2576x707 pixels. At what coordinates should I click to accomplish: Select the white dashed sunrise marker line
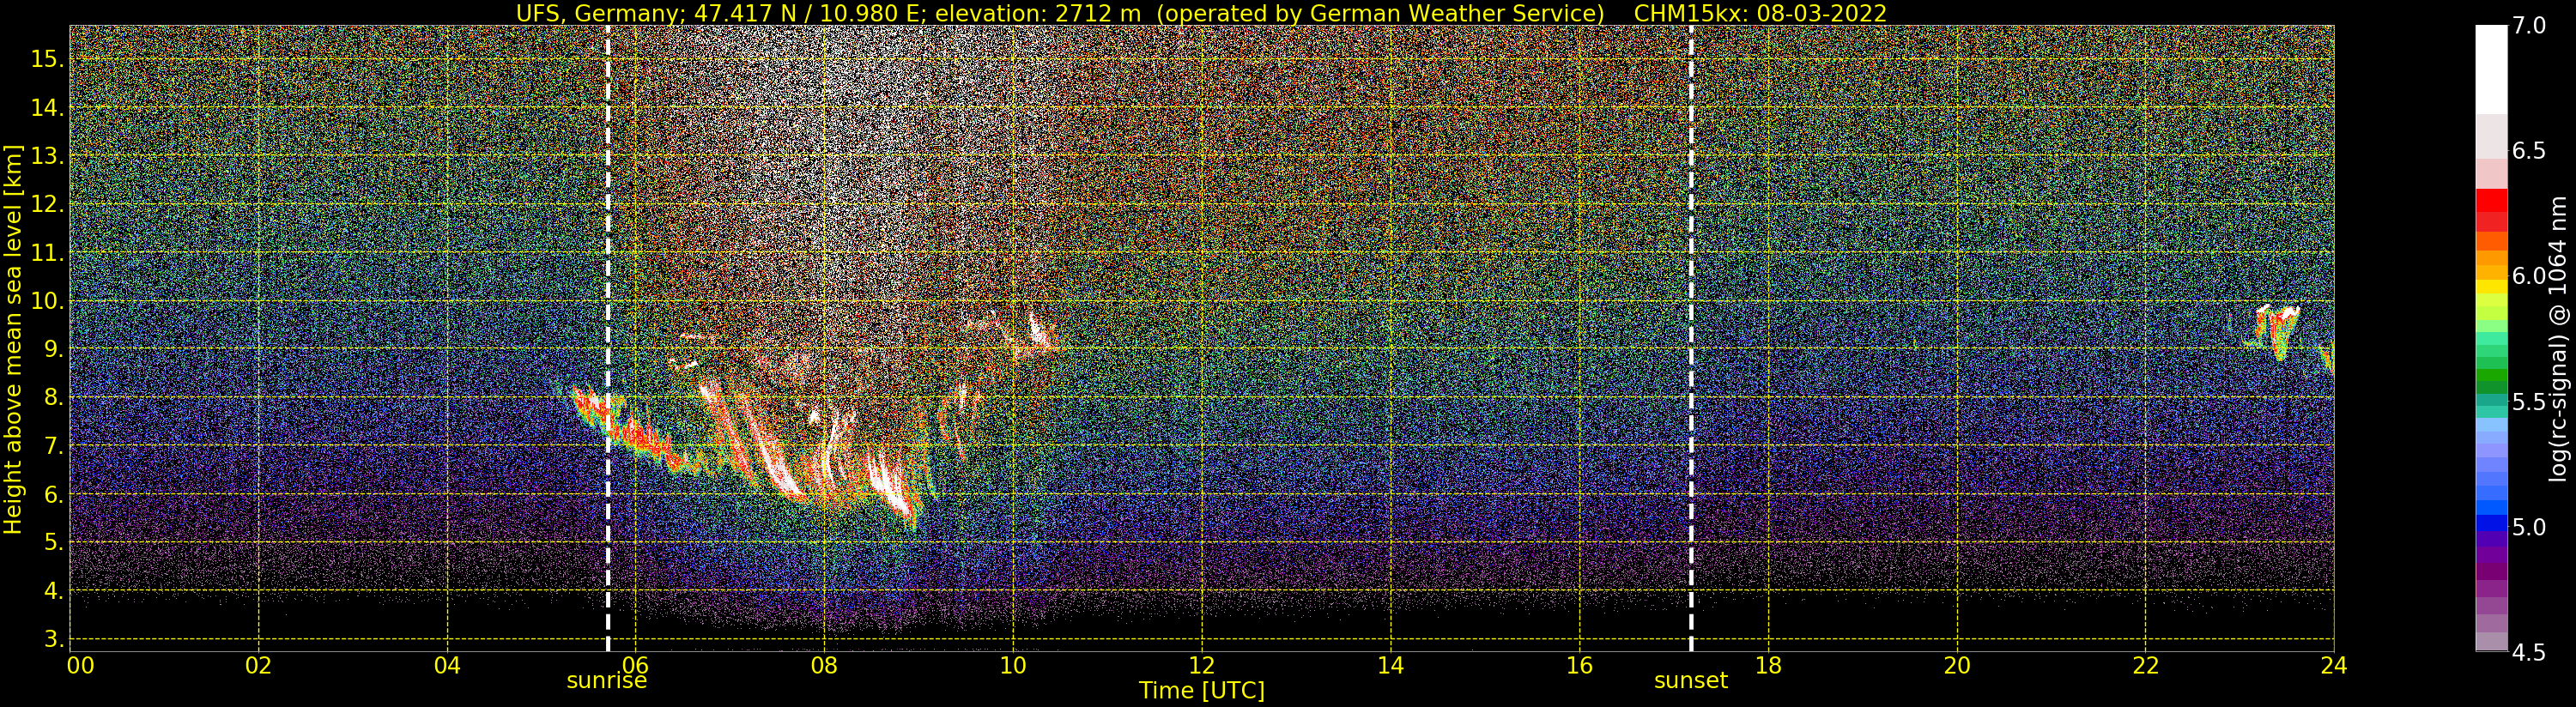(x=608, y=339)
